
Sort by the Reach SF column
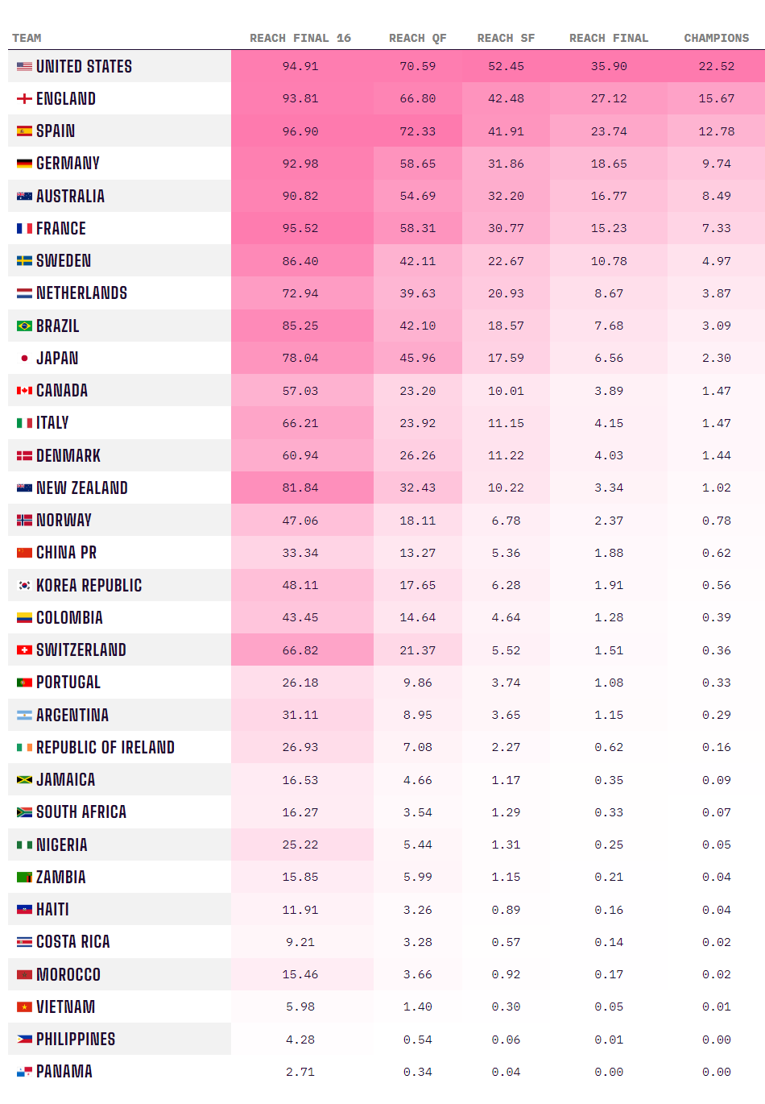(506, 38)
